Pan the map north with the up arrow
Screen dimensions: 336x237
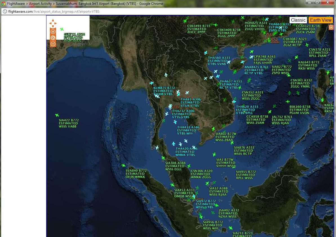tap(53, 20)
